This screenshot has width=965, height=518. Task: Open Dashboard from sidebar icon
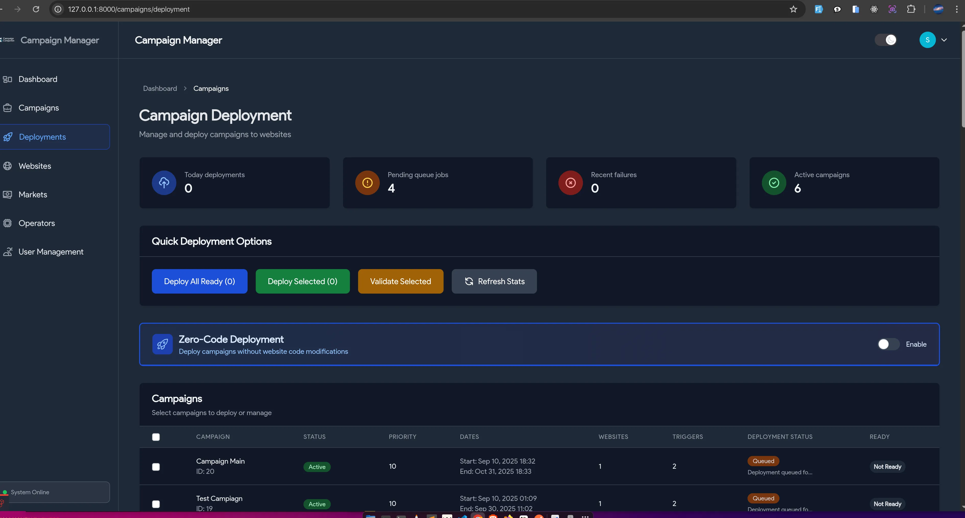pyautogui.click(x=7, y=79)
